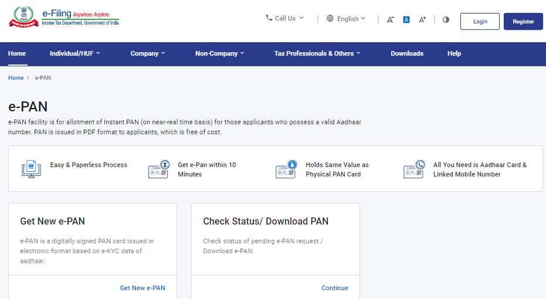Open the English language dropdown
Screen dimensions: 546x299
point(346,18)
